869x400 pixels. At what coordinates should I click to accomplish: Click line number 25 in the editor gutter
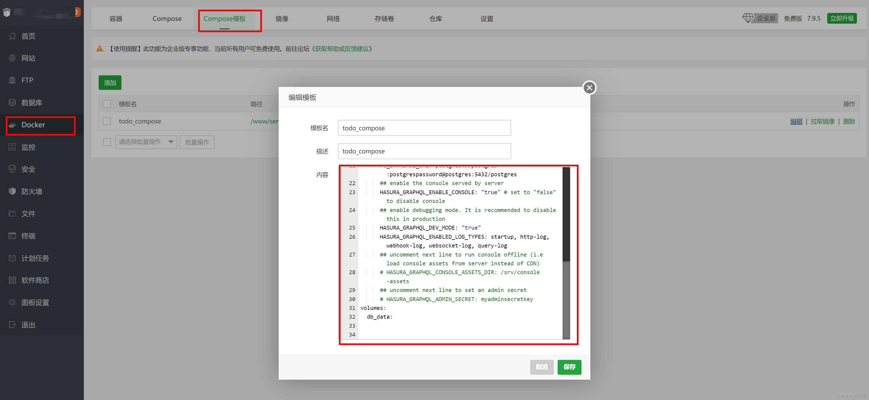point(352,228)
